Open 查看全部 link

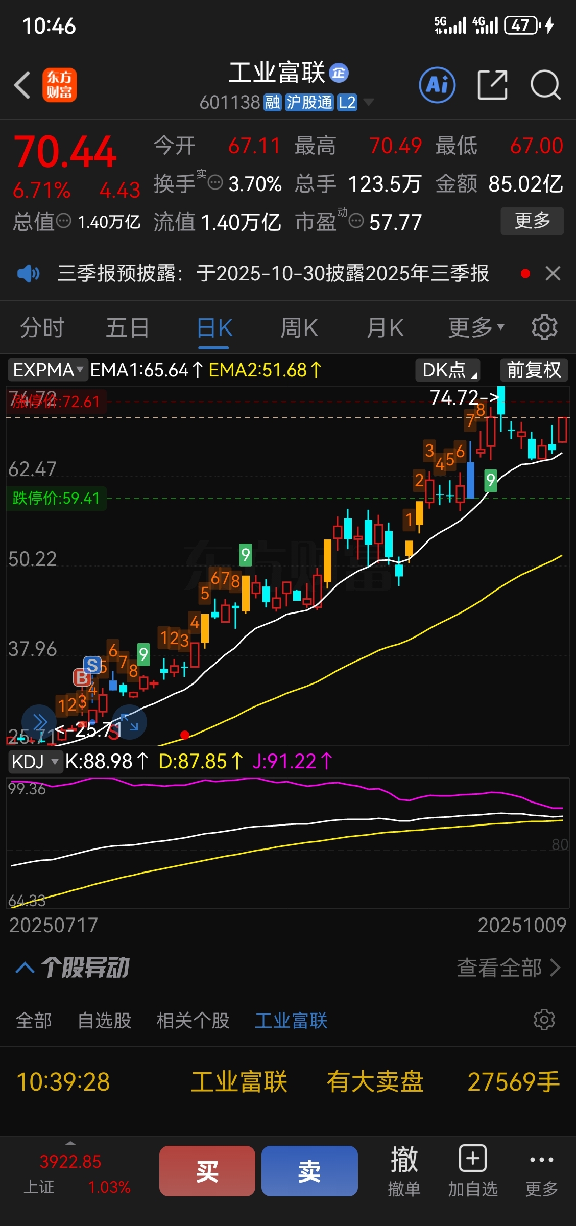coord(509,967)
